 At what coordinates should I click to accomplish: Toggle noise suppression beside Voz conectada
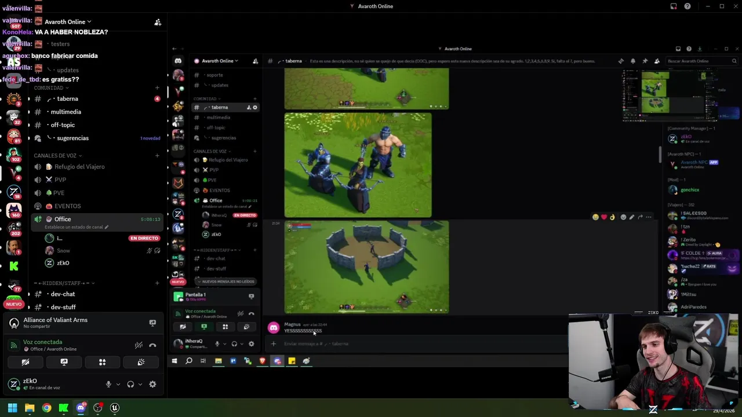coord(139,345)
